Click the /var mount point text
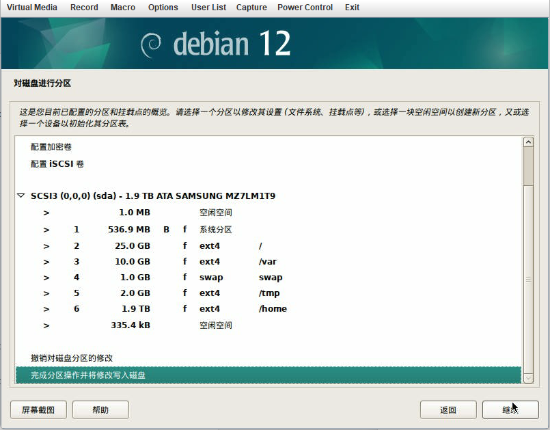This screenshot has height=430, width=550. click(x=268, y=262)
